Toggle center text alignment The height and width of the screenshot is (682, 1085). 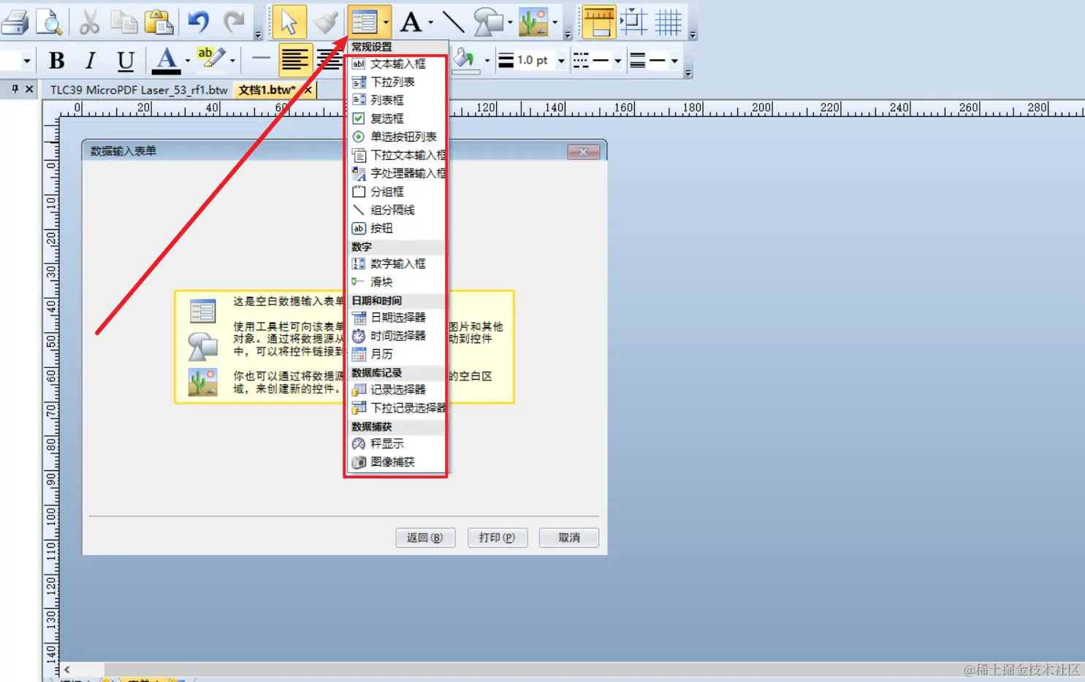330,60
